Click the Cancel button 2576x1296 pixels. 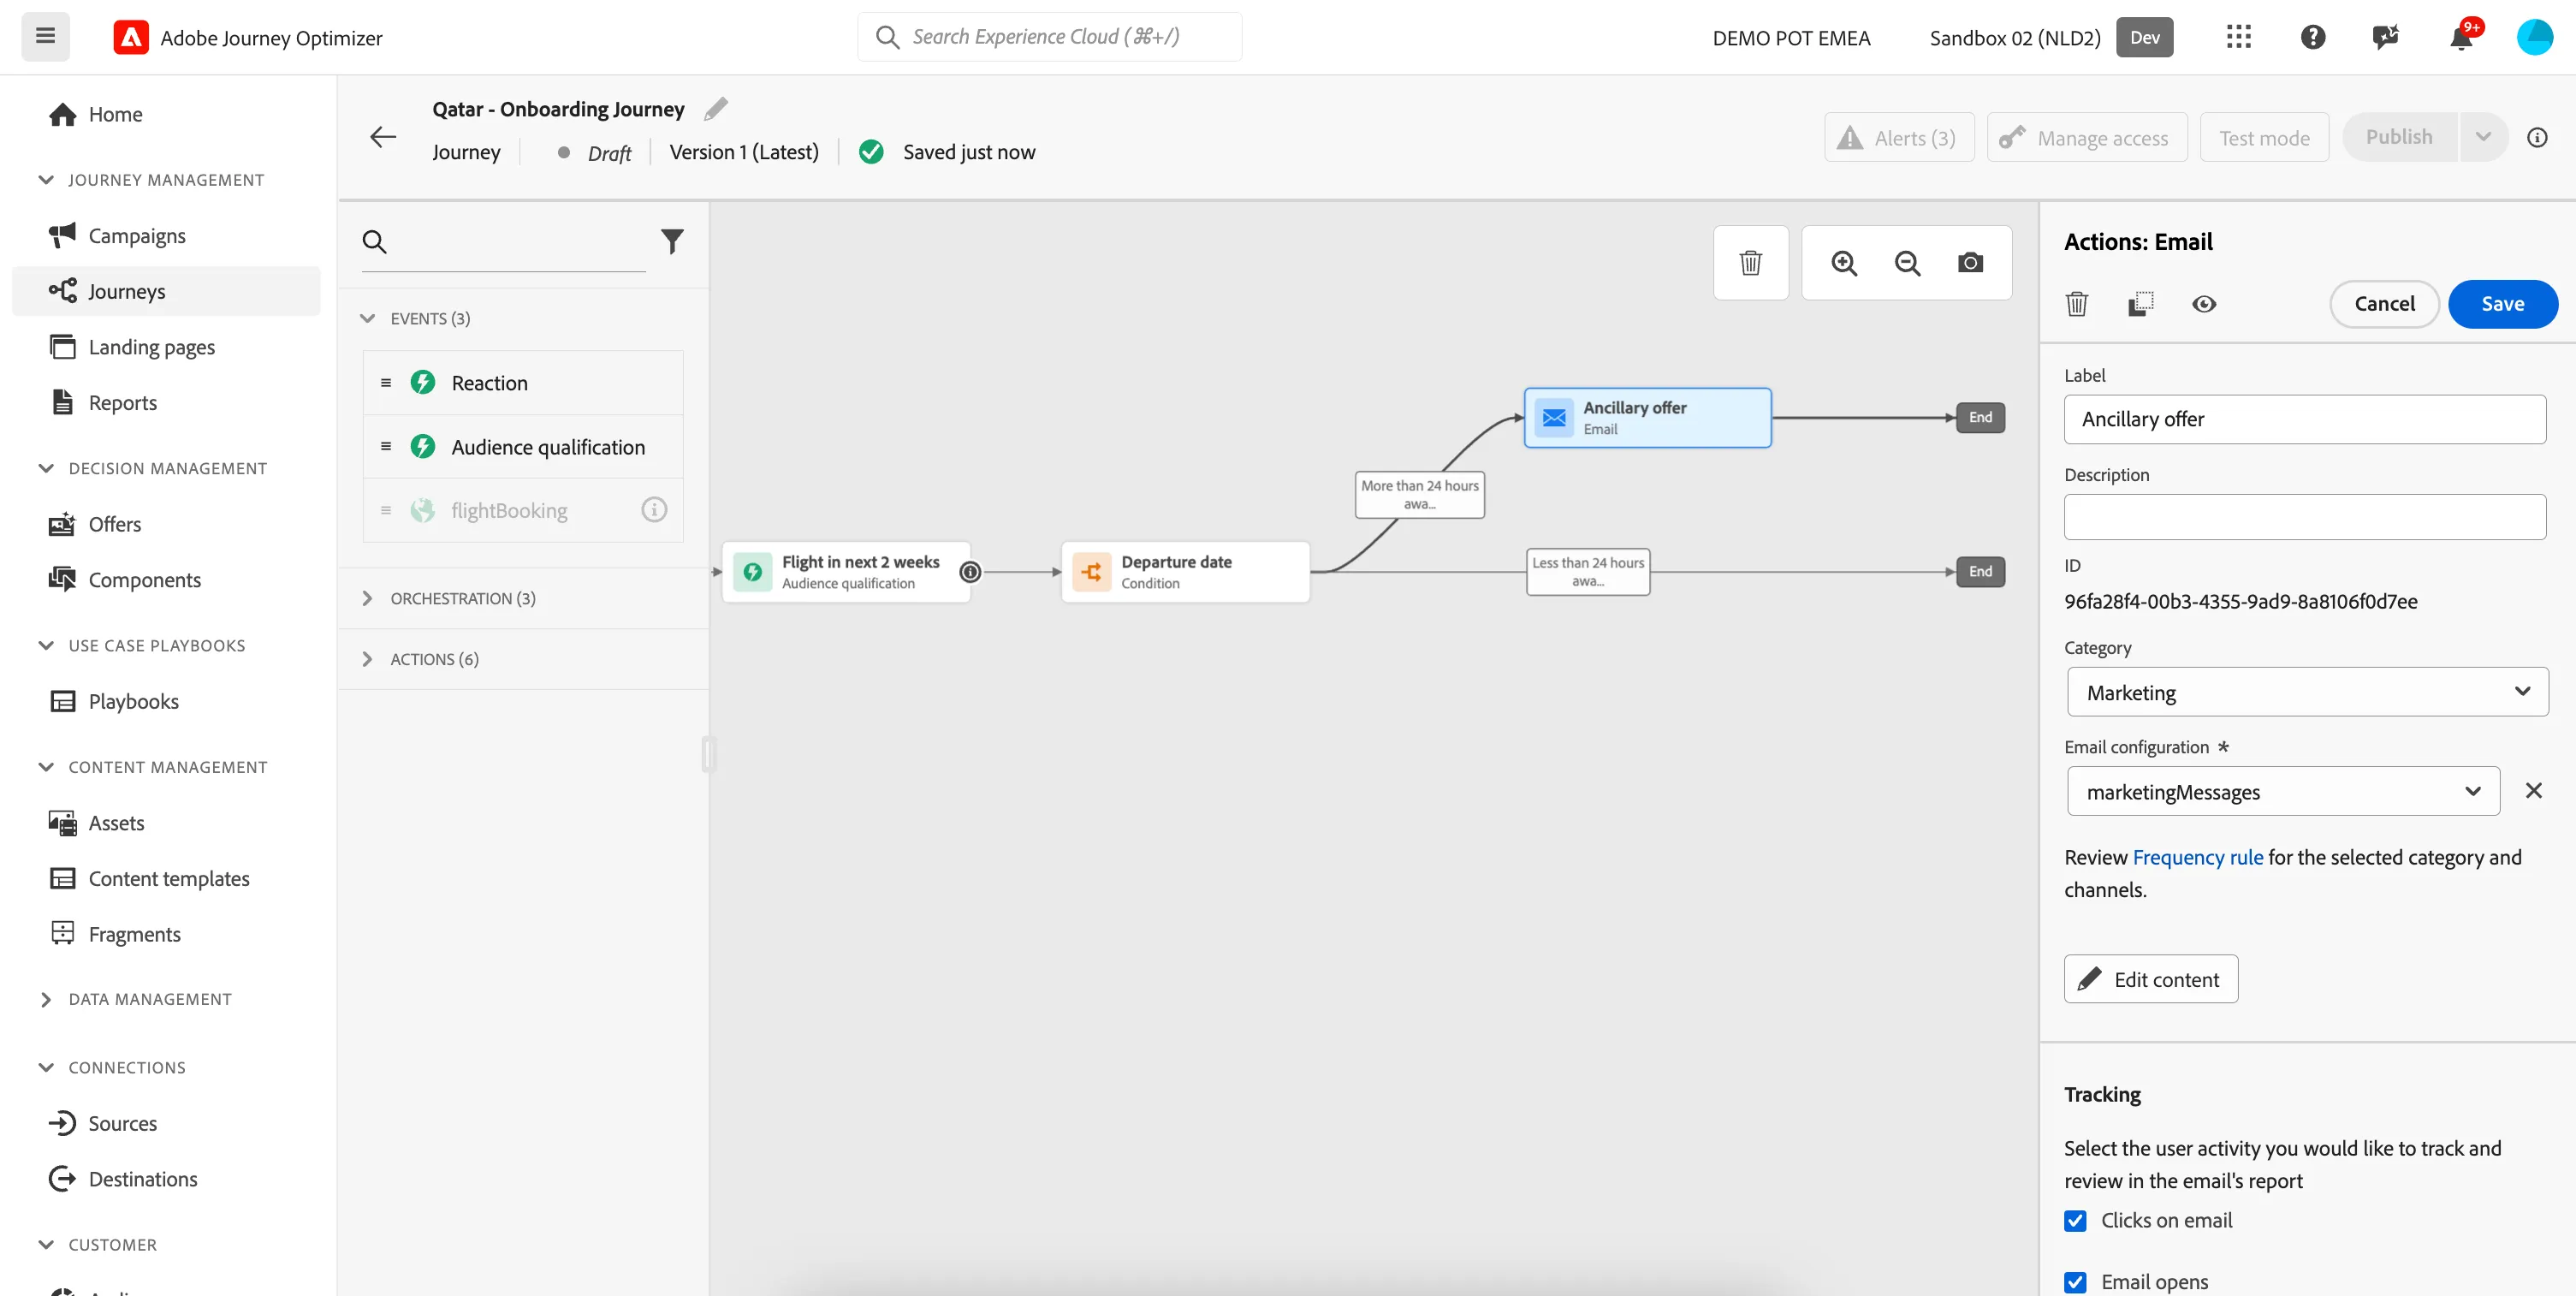click(2384, 304)
